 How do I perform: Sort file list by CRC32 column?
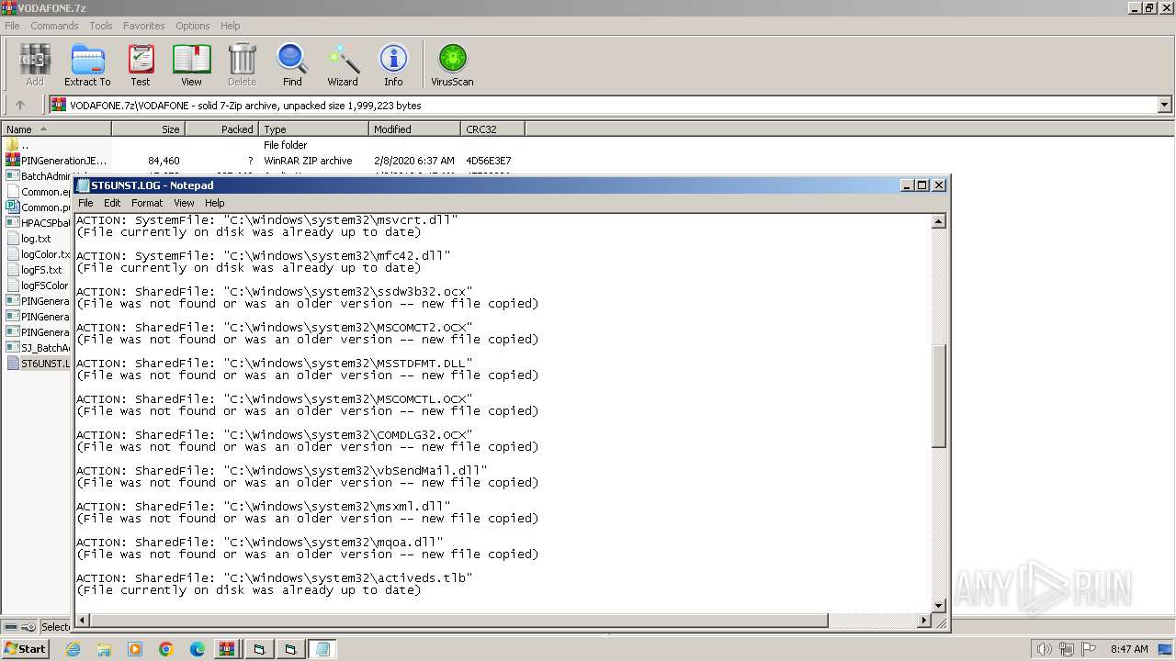[492, 129]
